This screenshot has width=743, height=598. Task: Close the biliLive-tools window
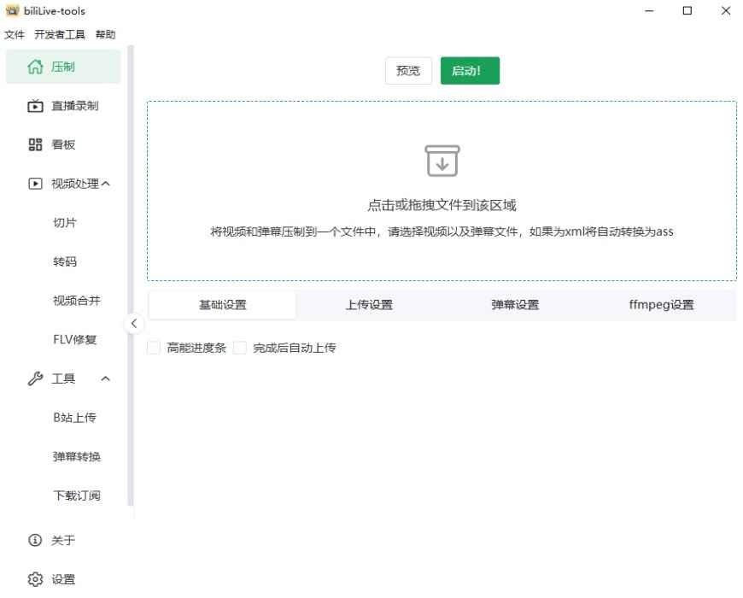coord(725,10)
